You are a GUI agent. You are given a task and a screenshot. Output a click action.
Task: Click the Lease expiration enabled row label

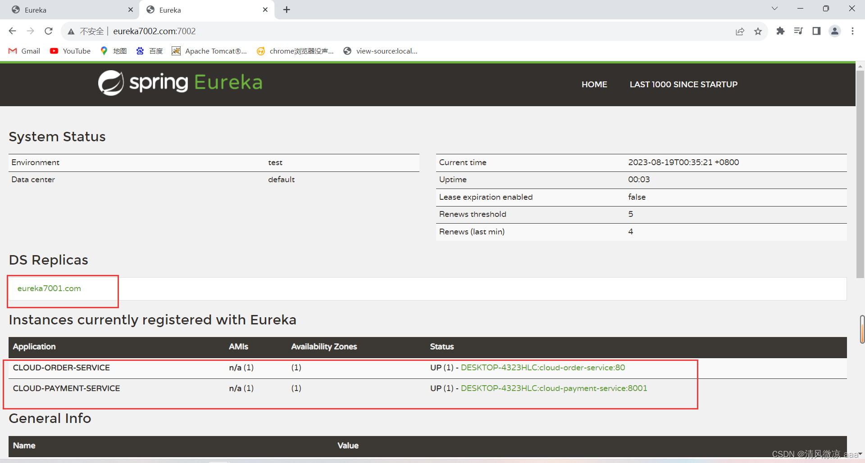pos(486,197)
